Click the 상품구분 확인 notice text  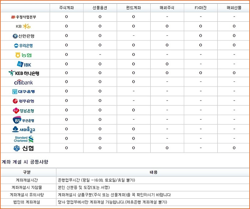click(x=114, y=195)
